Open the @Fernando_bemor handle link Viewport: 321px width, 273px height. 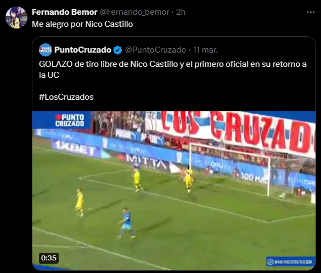point(134,12)
